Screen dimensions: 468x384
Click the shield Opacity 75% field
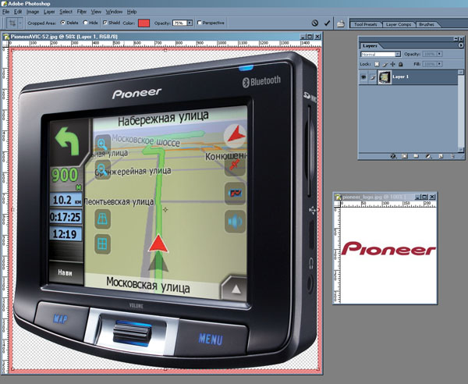(179, 23)
